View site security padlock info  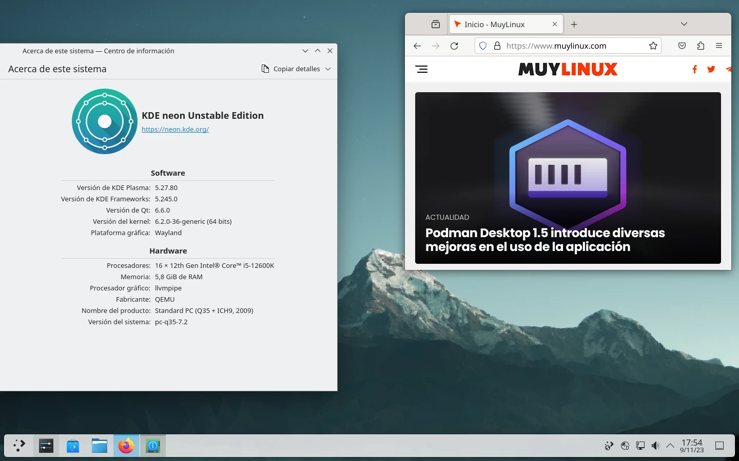[x=497, y=46]
